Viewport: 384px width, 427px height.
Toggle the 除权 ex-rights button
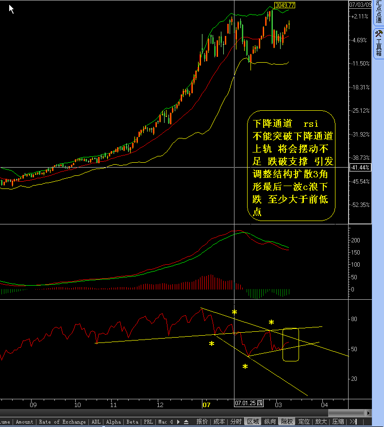[287, 422]
